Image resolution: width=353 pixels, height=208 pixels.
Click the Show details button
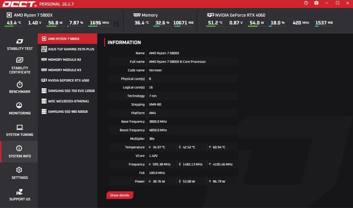tap(120, 195)
